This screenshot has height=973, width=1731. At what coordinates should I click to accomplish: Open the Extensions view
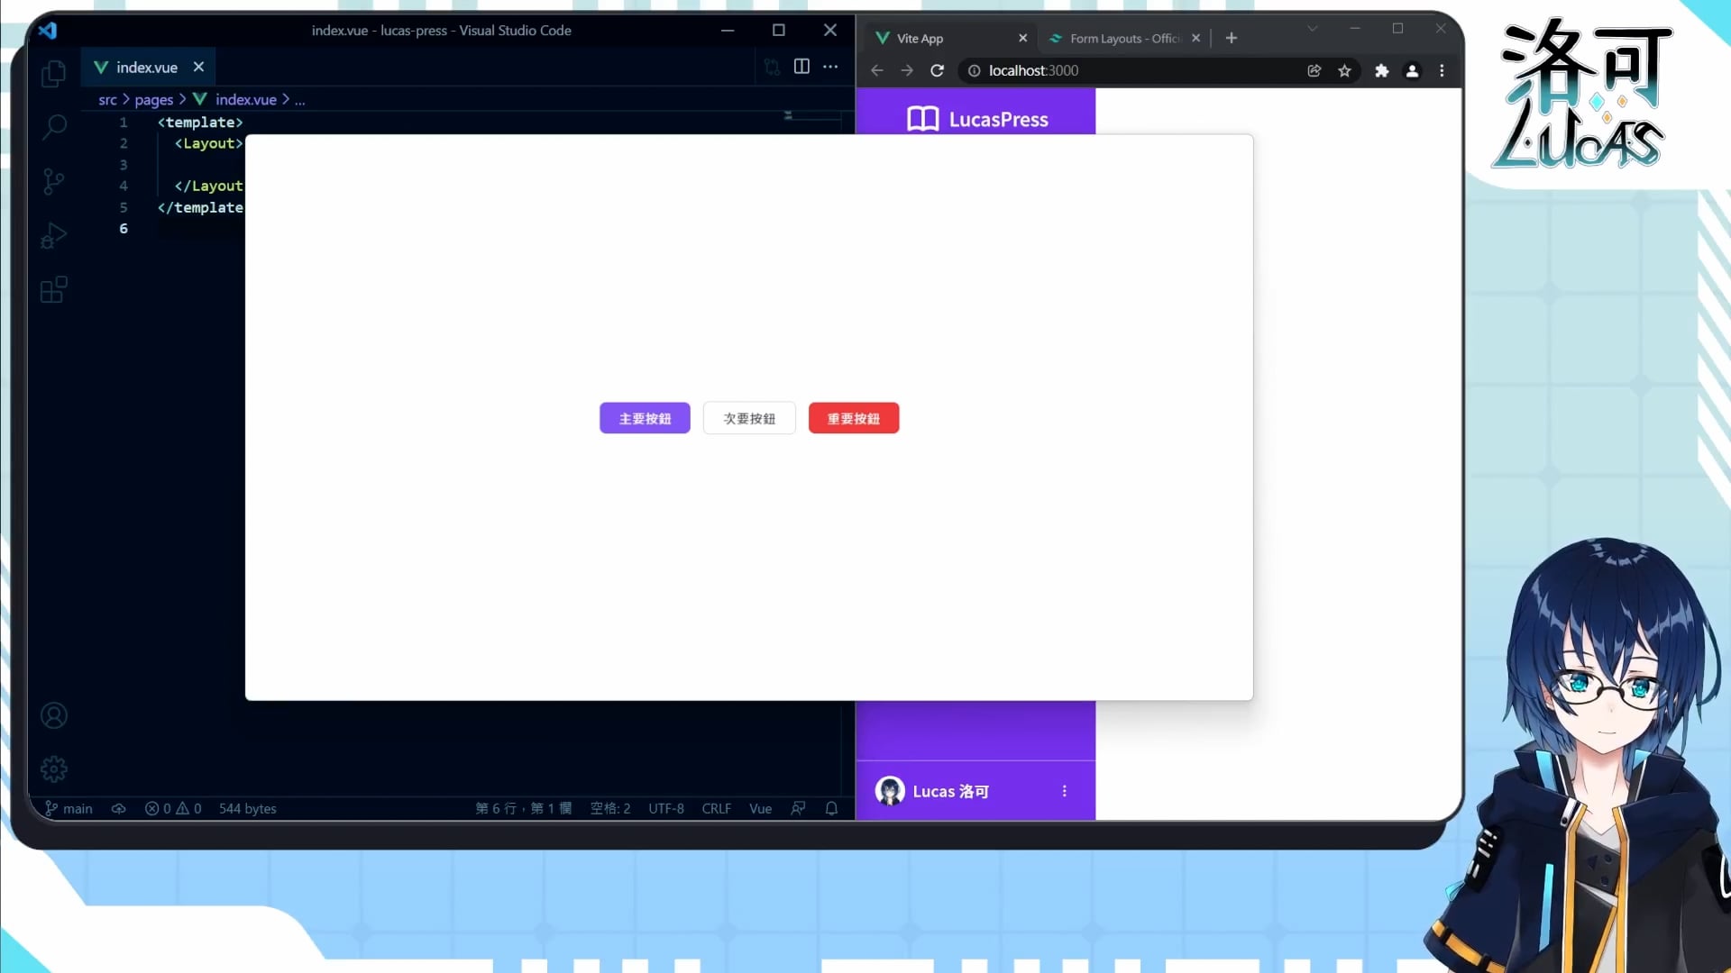(x=53, y=290)
